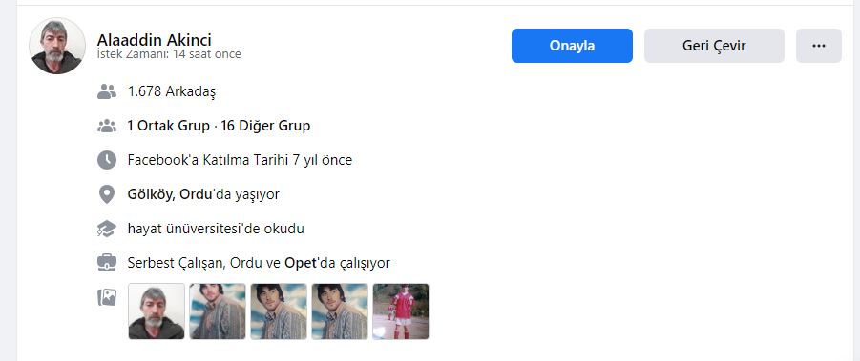Click the clock icon for join date
The width and height of the screenshot is (860, 361).
tap(106, 160)
